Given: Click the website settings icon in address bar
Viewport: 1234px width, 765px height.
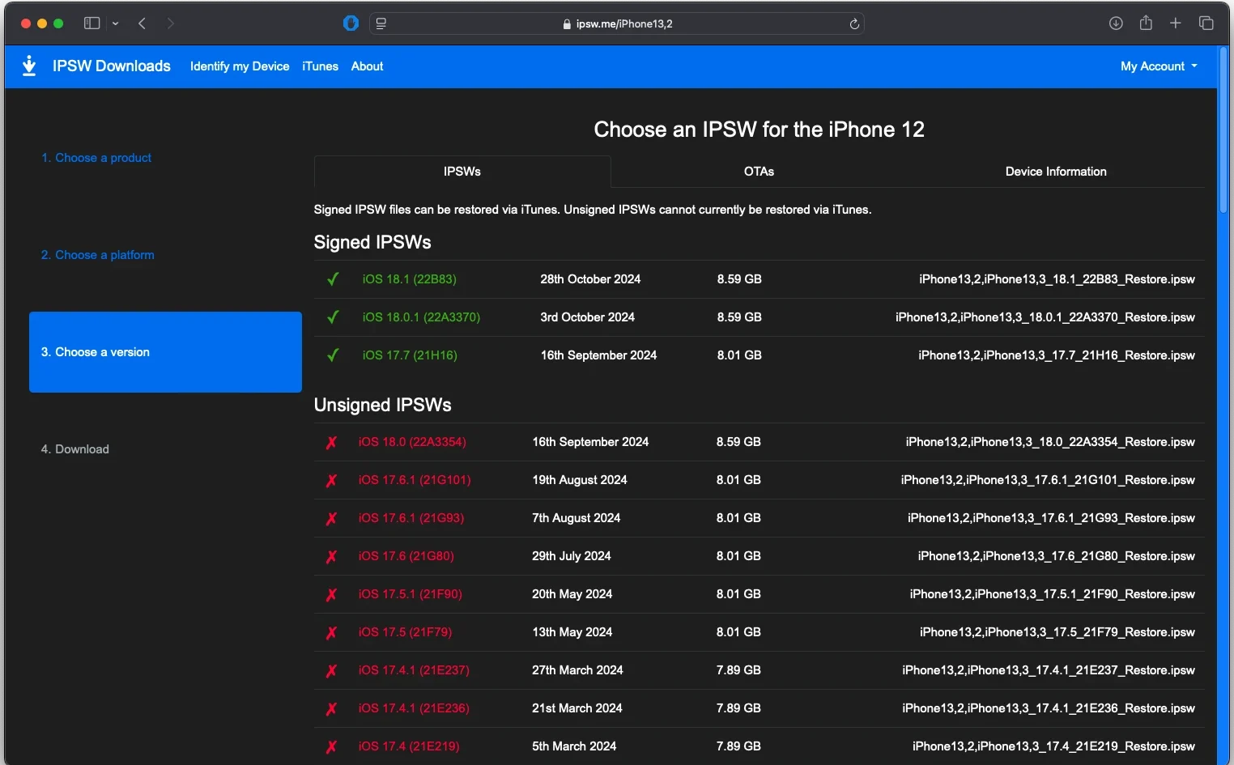Looking at the screenshot, I should pos(380,23).
